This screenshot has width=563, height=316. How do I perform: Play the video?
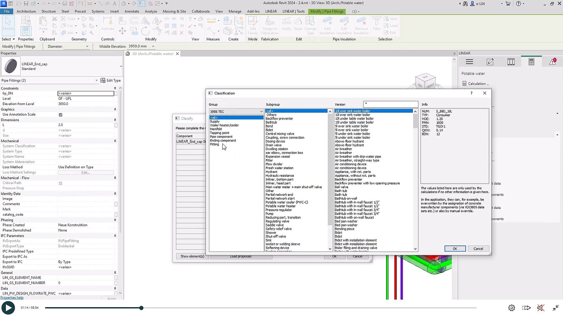8,308
